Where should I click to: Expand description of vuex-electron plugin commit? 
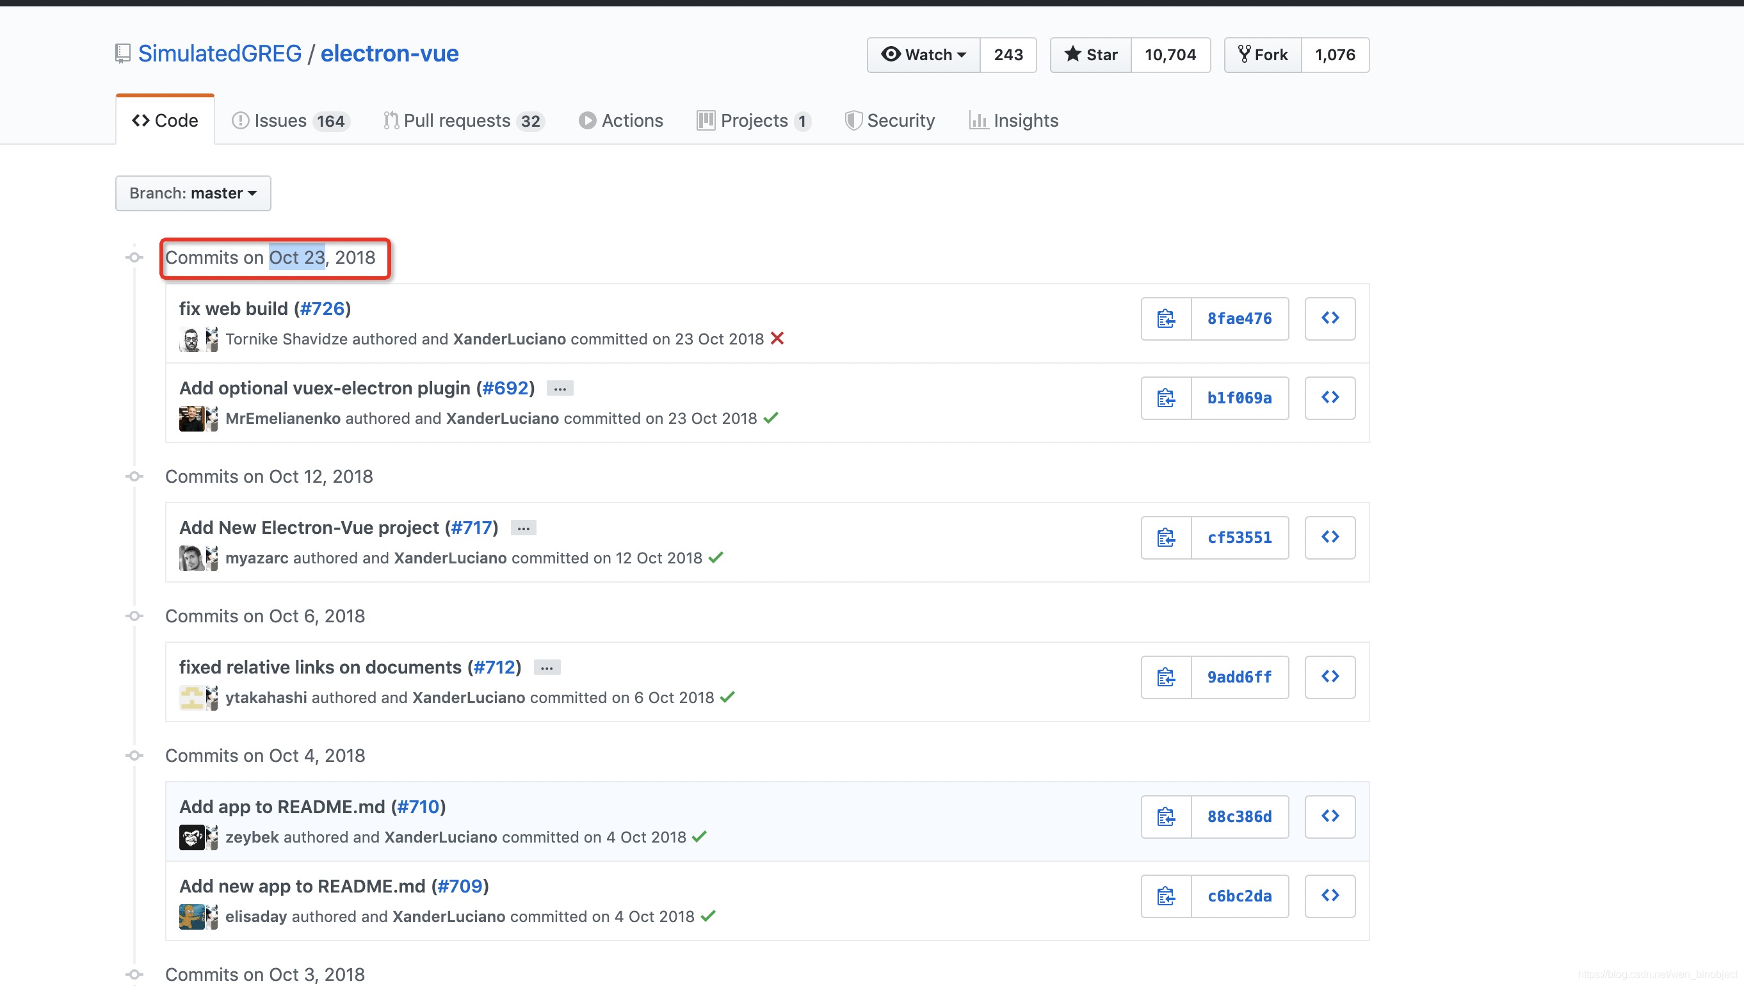point(560,389)
